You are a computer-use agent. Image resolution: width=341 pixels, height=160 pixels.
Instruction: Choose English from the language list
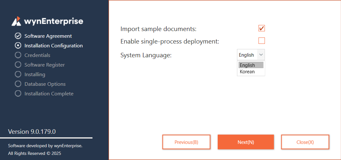click(251, 65)
